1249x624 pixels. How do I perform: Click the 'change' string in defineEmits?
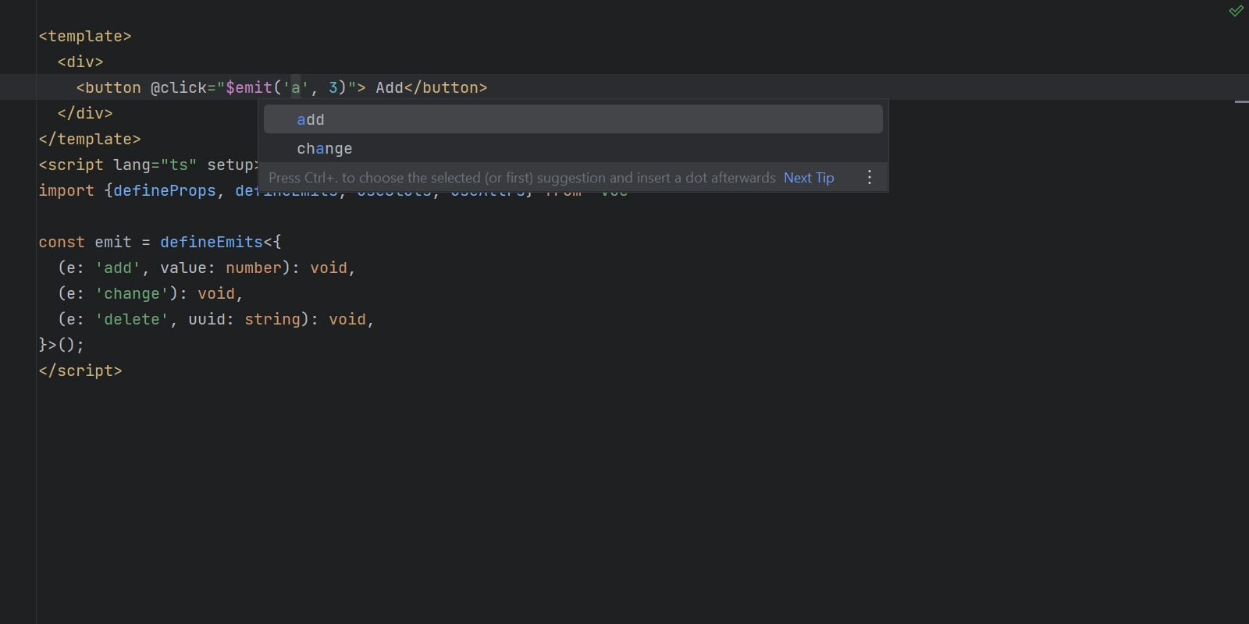coord(132,293)
